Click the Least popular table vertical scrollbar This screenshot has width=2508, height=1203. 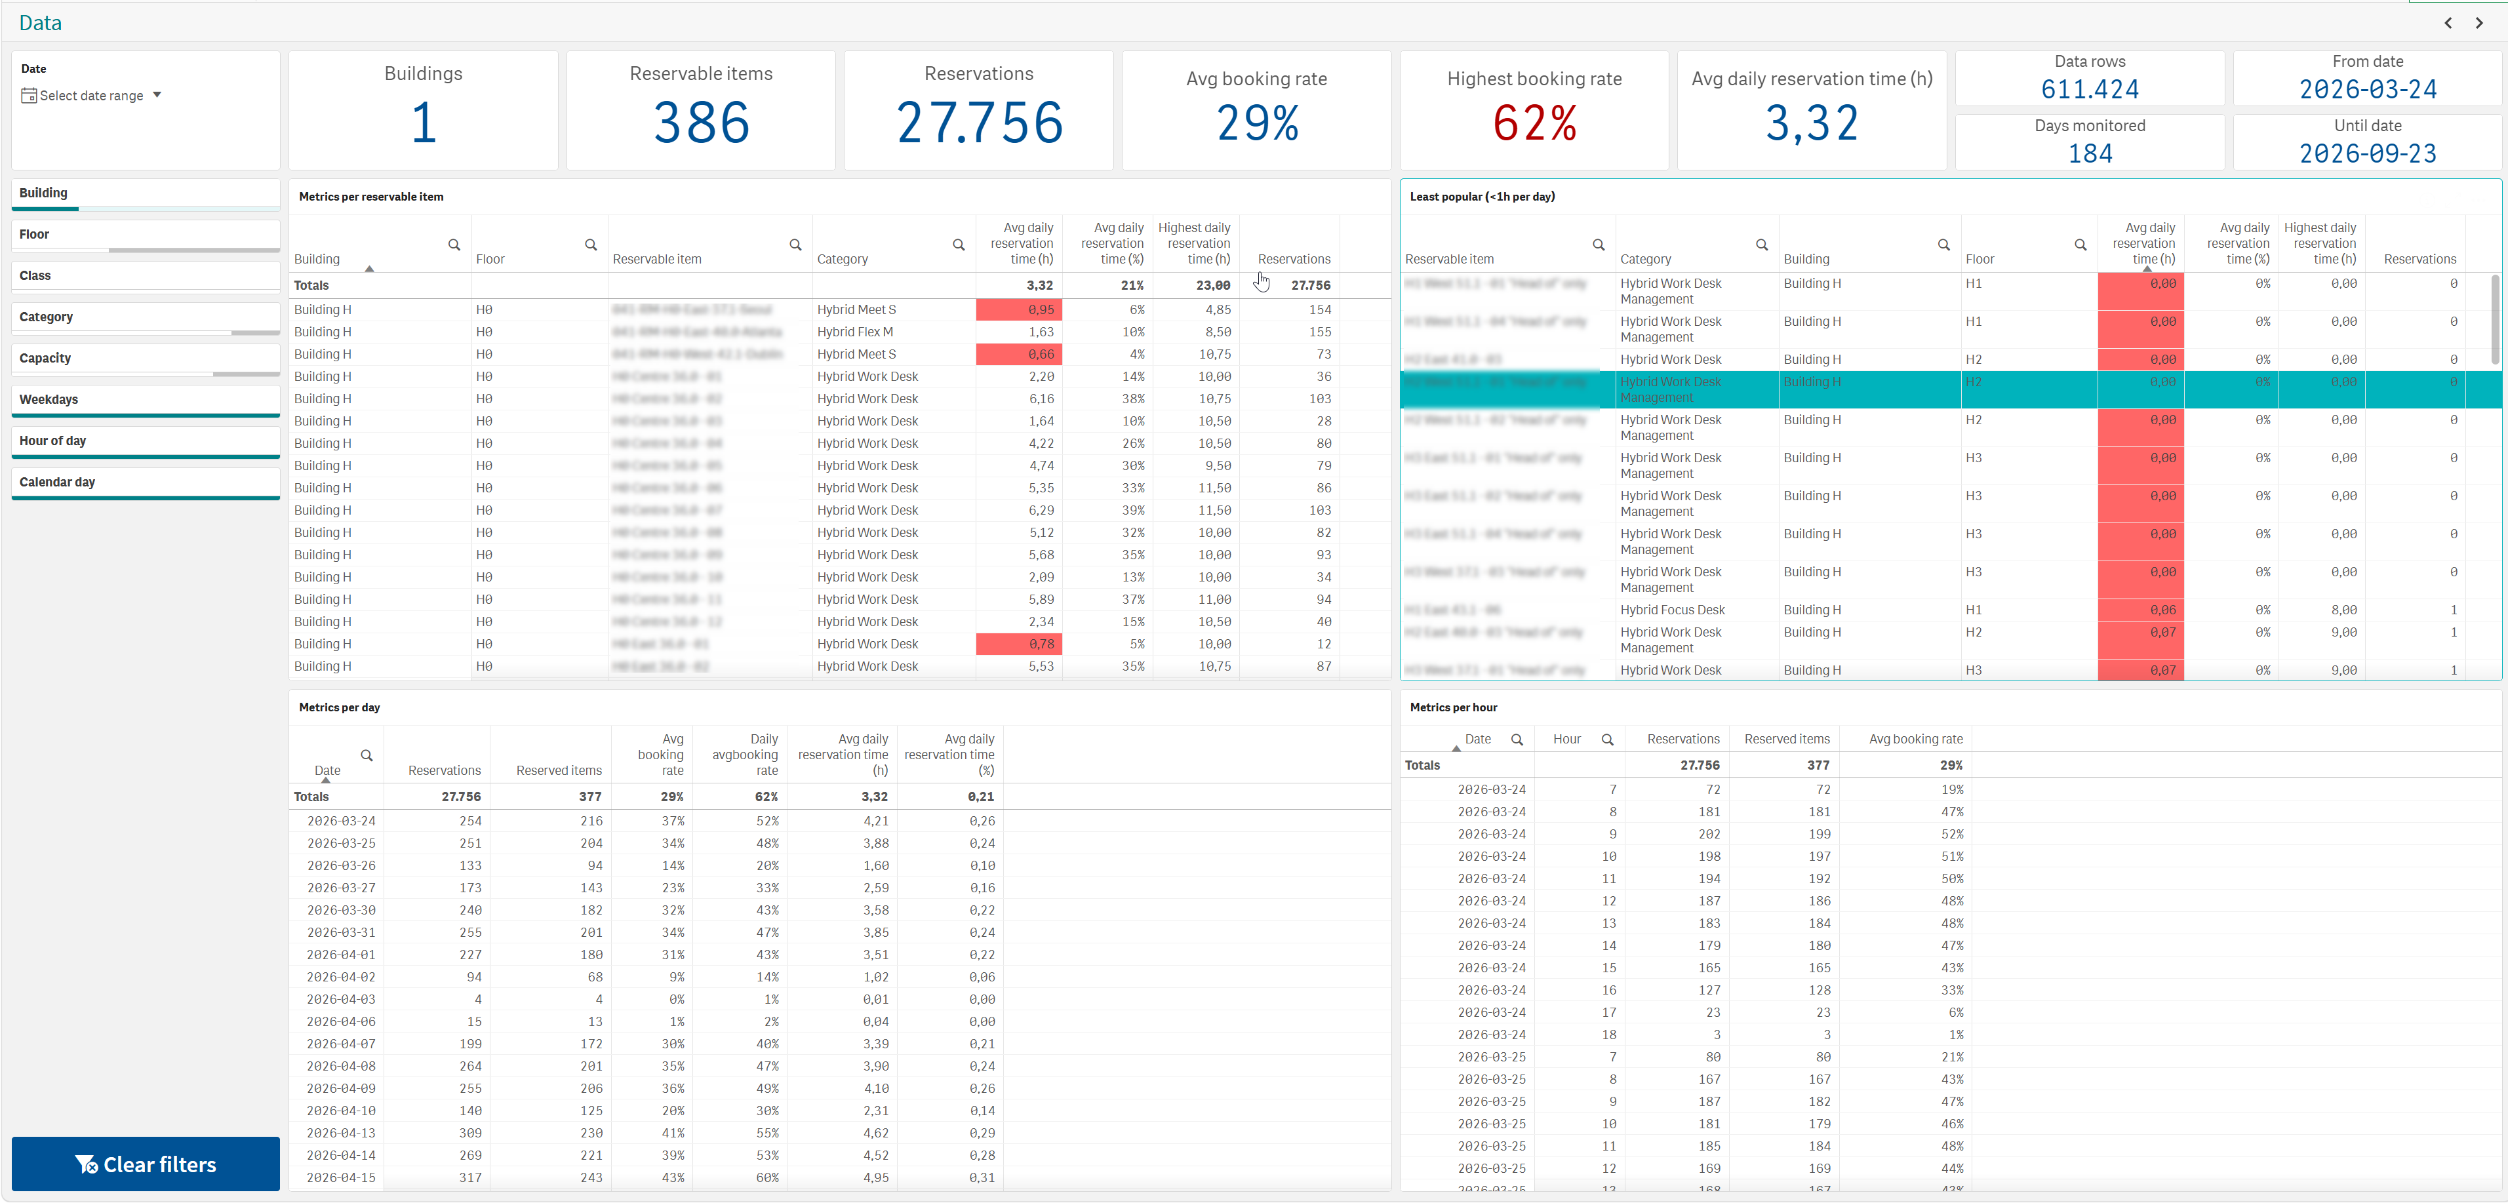click(x=2494, y=320)
